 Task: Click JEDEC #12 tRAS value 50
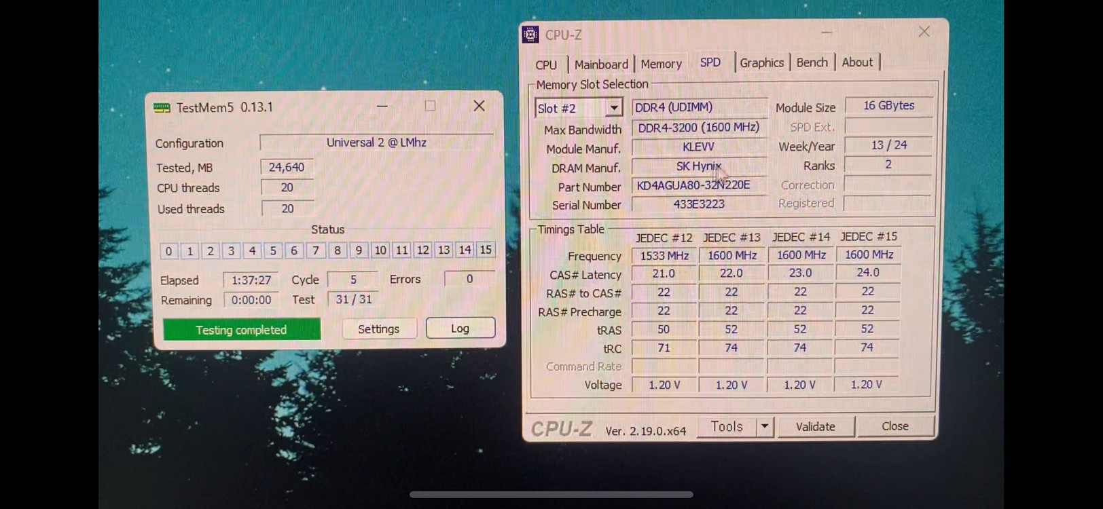tap(664, 329)
